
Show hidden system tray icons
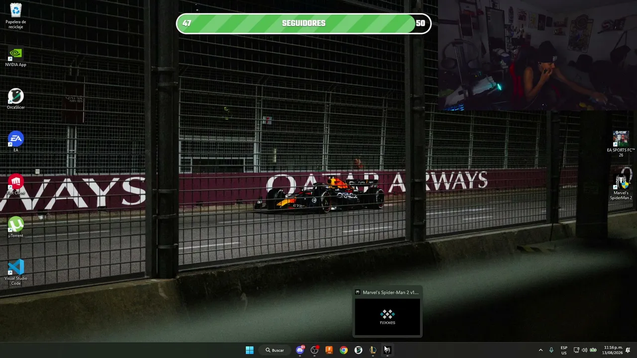(540, 350)
